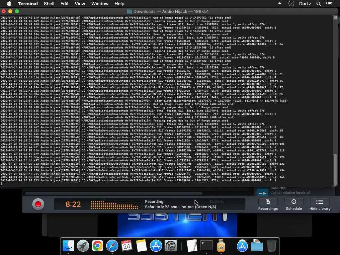Click the log line timestamped 01:32:10.289
The height and width of the screenshot is (255, 340).
click(x=141, y=74)
